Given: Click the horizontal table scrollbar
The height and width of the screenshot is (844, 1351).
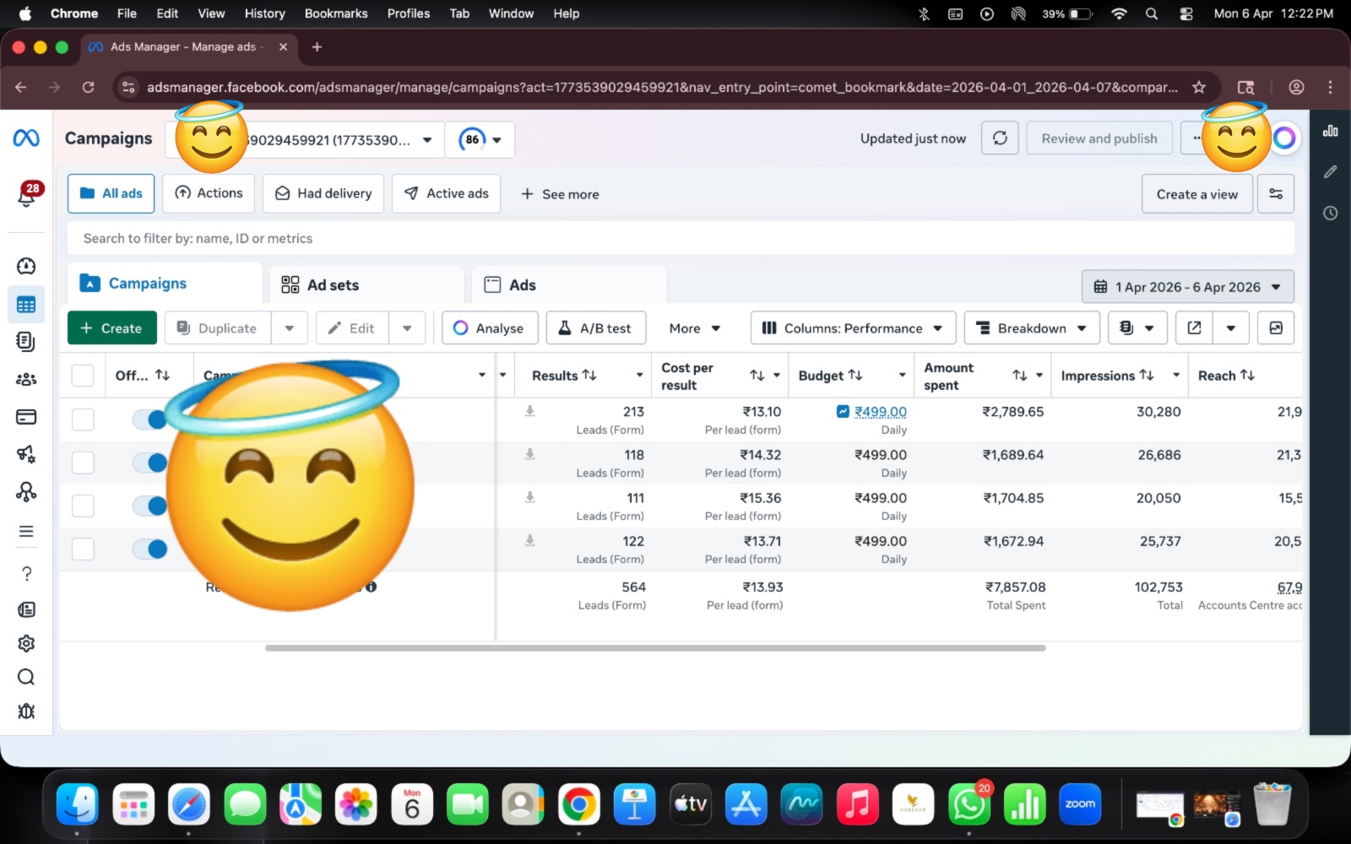Looking at the screenshot, I should [654, 648].
